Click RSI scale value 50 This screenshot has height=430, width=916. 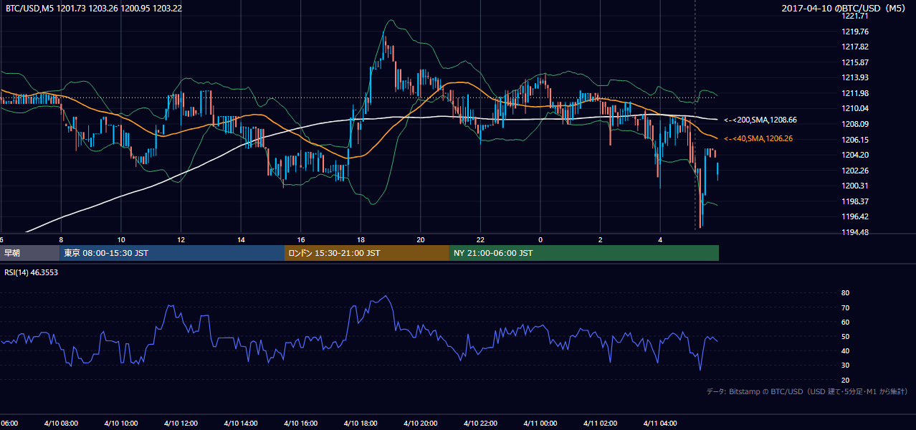pos(846,336)
